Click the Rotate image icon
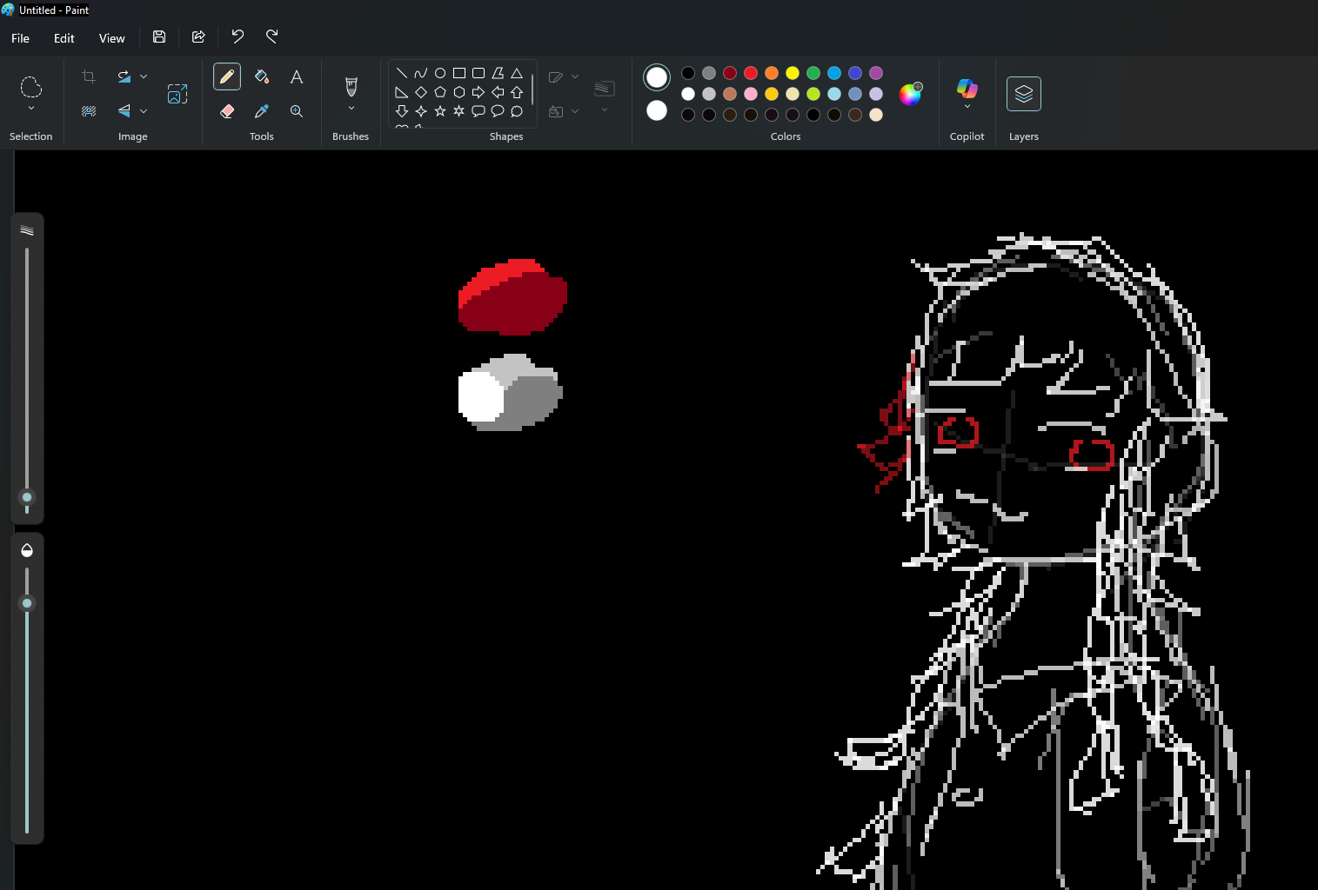 click(124, 76)
